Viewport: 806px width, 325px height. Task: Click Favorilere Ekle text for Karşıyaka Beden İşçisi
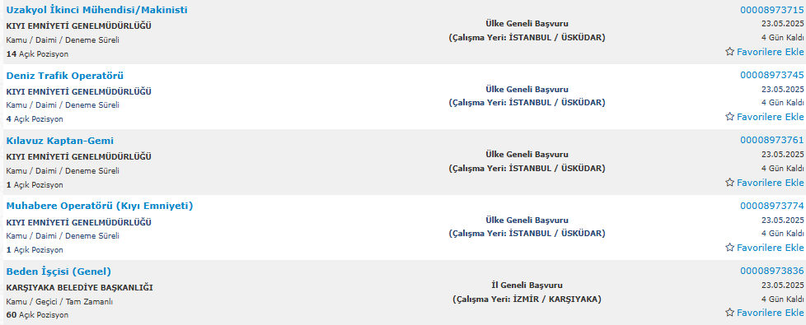[771, 313]
